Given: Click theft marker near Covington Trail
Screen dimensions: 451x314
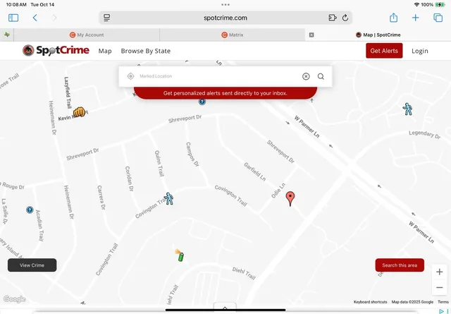Looking at the screenshot, I should 168,198.
